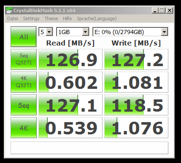
Task: Close the CrystalDiskMark window
Action: click(170, 11)
